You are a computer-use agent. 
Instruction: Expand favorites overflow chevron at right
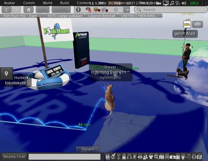click(205, 16)
